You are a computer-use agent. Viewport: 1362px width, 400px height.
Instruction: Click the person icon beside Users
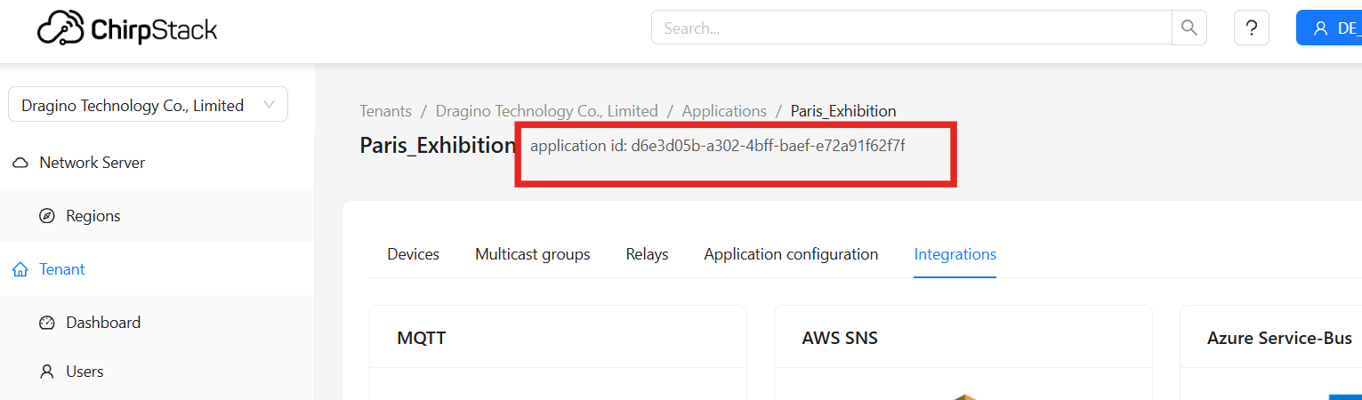coord(47,372)
